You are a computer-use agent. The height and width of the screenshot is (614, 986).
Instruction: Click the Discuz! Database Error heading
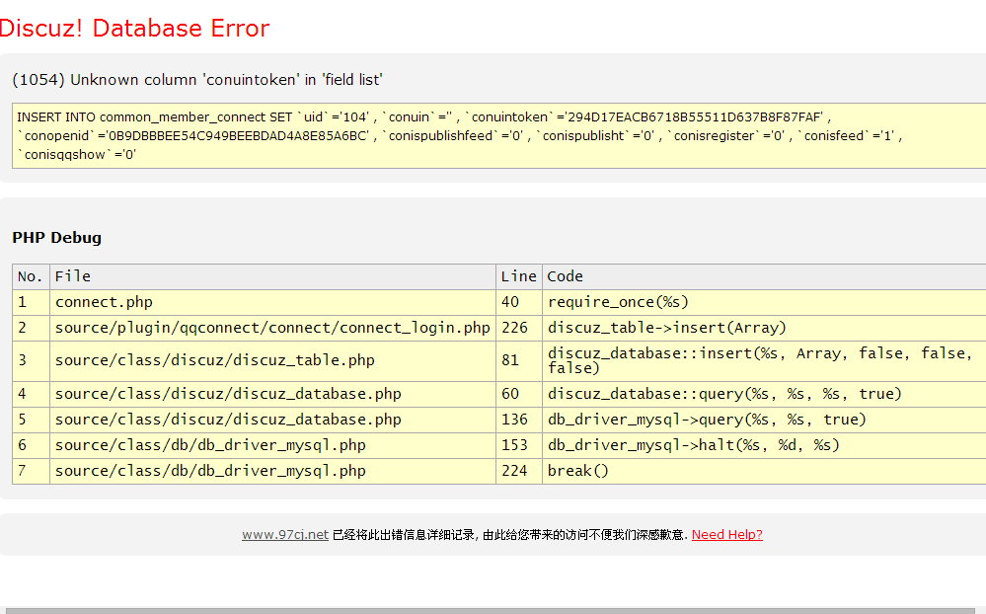[135, 29]
